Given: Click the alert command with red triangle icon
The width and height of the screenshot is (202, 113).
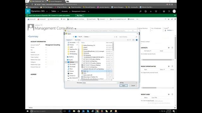Looking at the screenshot, I should tap(42, 19).
